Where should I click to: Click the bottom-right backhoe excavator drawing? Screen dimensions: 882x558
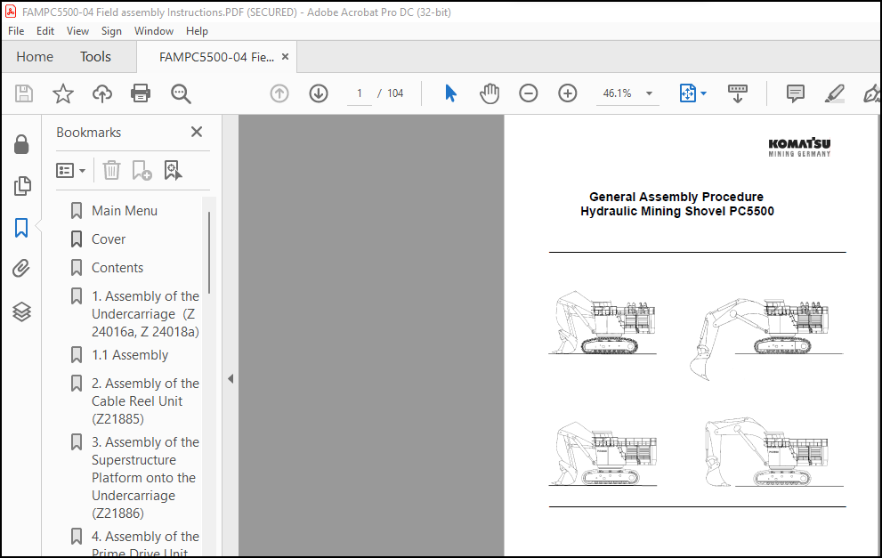(x=773, y=452)
